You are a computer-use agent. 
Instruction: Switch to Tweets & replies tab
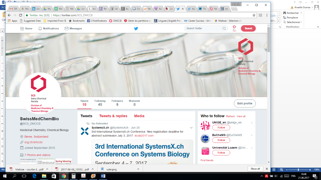pos(113,116)
